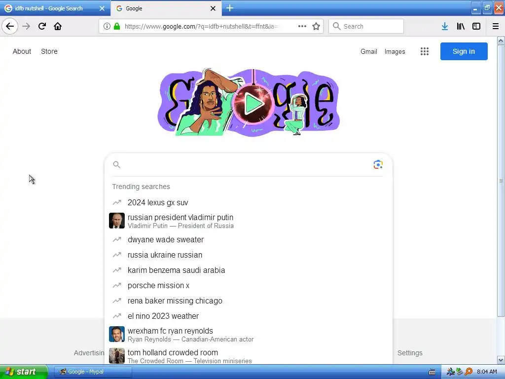Click the green padlock security icon
The height and width of the screenshot is (379, 505).
click(117, 26)
